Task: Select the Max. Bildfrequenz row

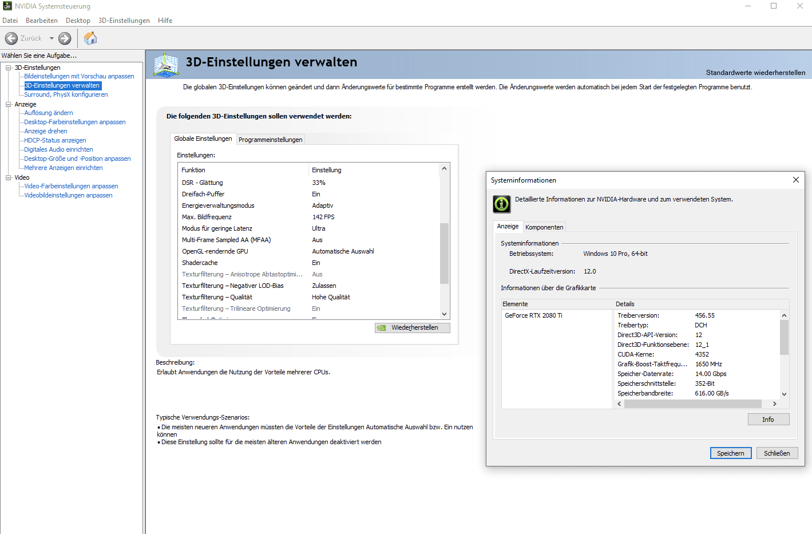Action: tap(309, 217)
